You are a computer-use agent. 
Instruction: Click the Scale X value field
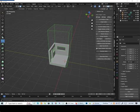(x=131, y=64)
